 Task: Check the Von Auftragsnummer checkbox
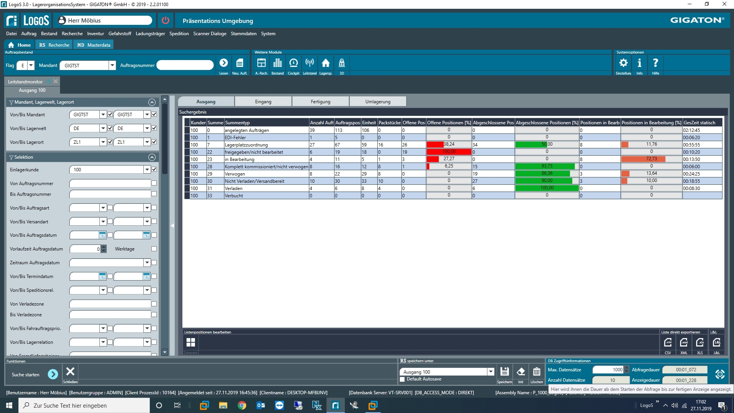(154, 183)
